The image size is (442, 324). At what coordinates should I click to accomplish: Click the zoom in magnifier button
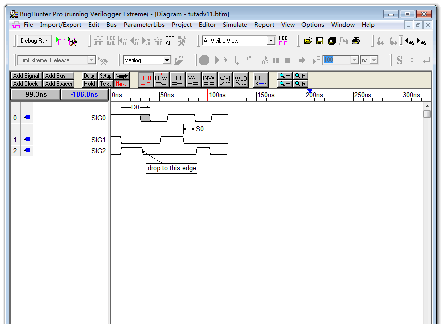[285, 76]
